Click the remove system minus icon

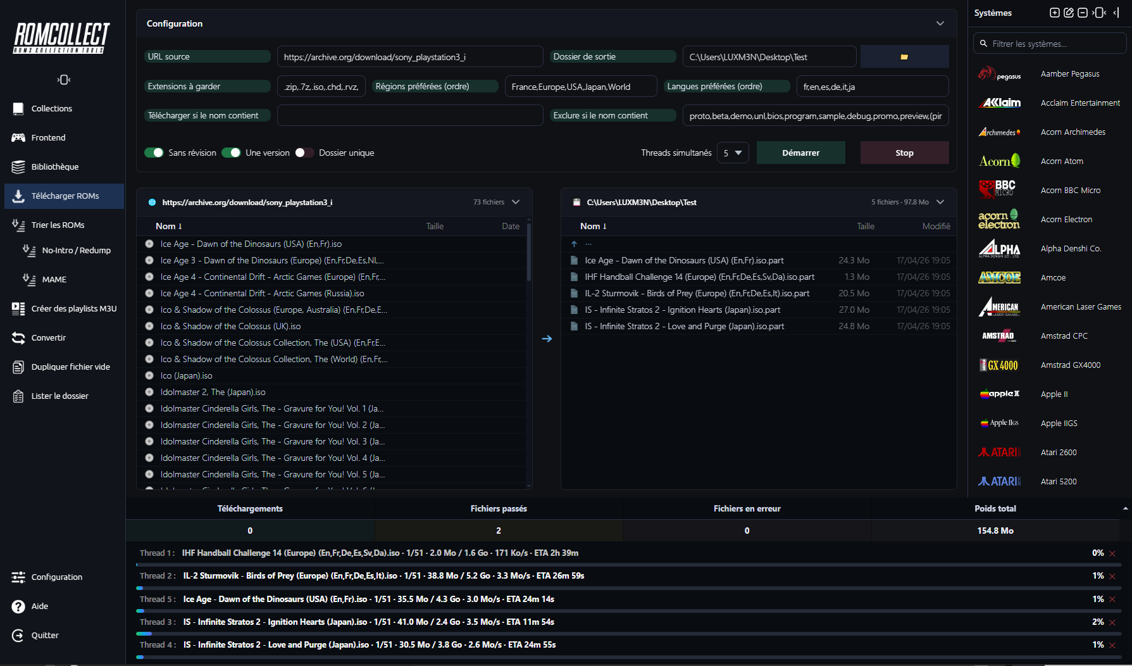[x=1083, y=13]
